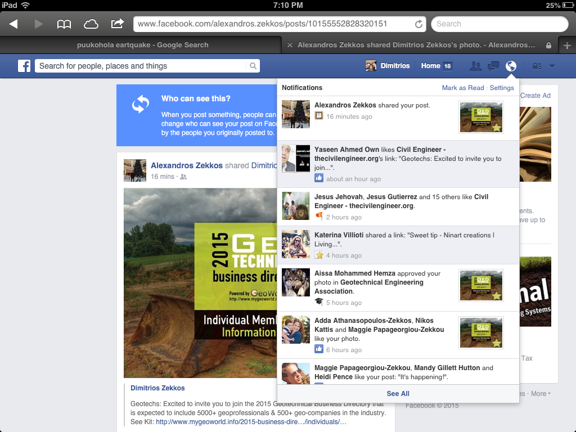
Task: Click the star icon beside 4 hours ago
Action: [x=319, y=255]
